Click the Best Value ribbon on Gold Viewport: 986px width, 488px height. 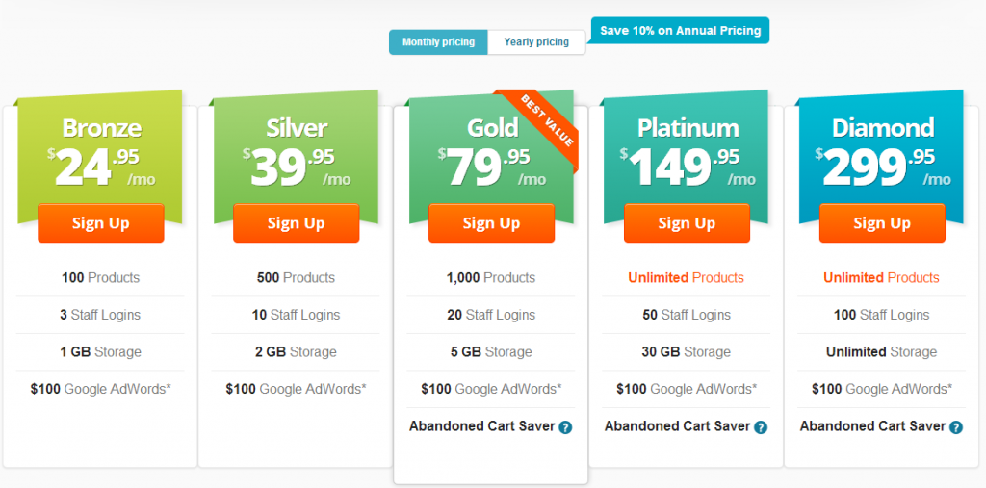pyautogui.click(x=545, y=124)
